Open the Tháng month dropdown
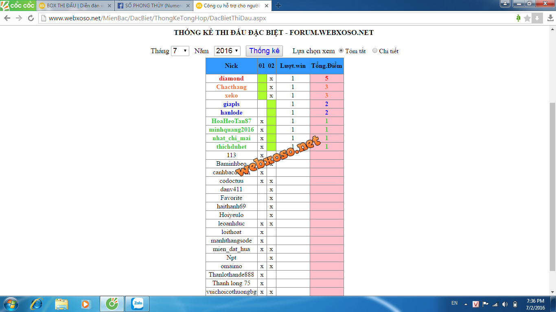 [180, 51]
